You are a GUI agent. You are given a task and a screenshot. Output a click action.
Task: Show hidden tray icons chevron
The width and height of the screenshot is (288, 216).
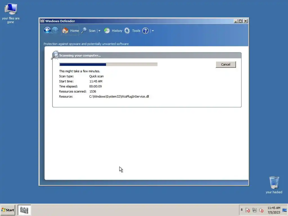(242, 210)
